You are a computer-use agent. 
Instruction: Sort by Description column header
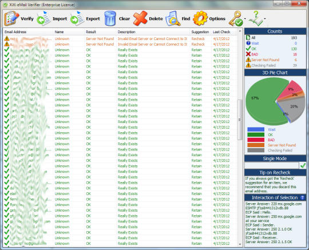click(x=126, y=32)
